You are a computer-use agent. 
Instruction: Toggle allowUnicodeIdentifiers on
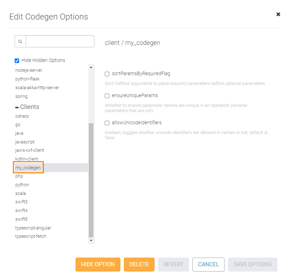tap(107, 123)
